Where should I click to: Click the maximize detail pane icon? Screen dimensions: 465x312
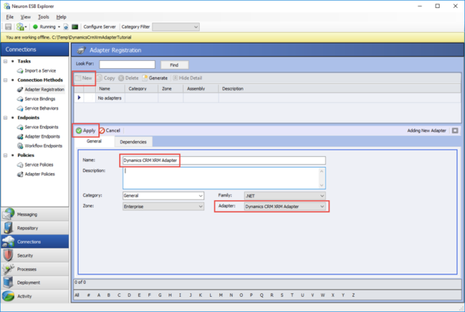(455, 131)
